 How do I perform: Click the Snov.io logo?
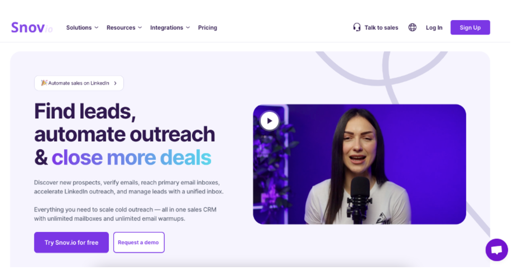click(32, 27)
